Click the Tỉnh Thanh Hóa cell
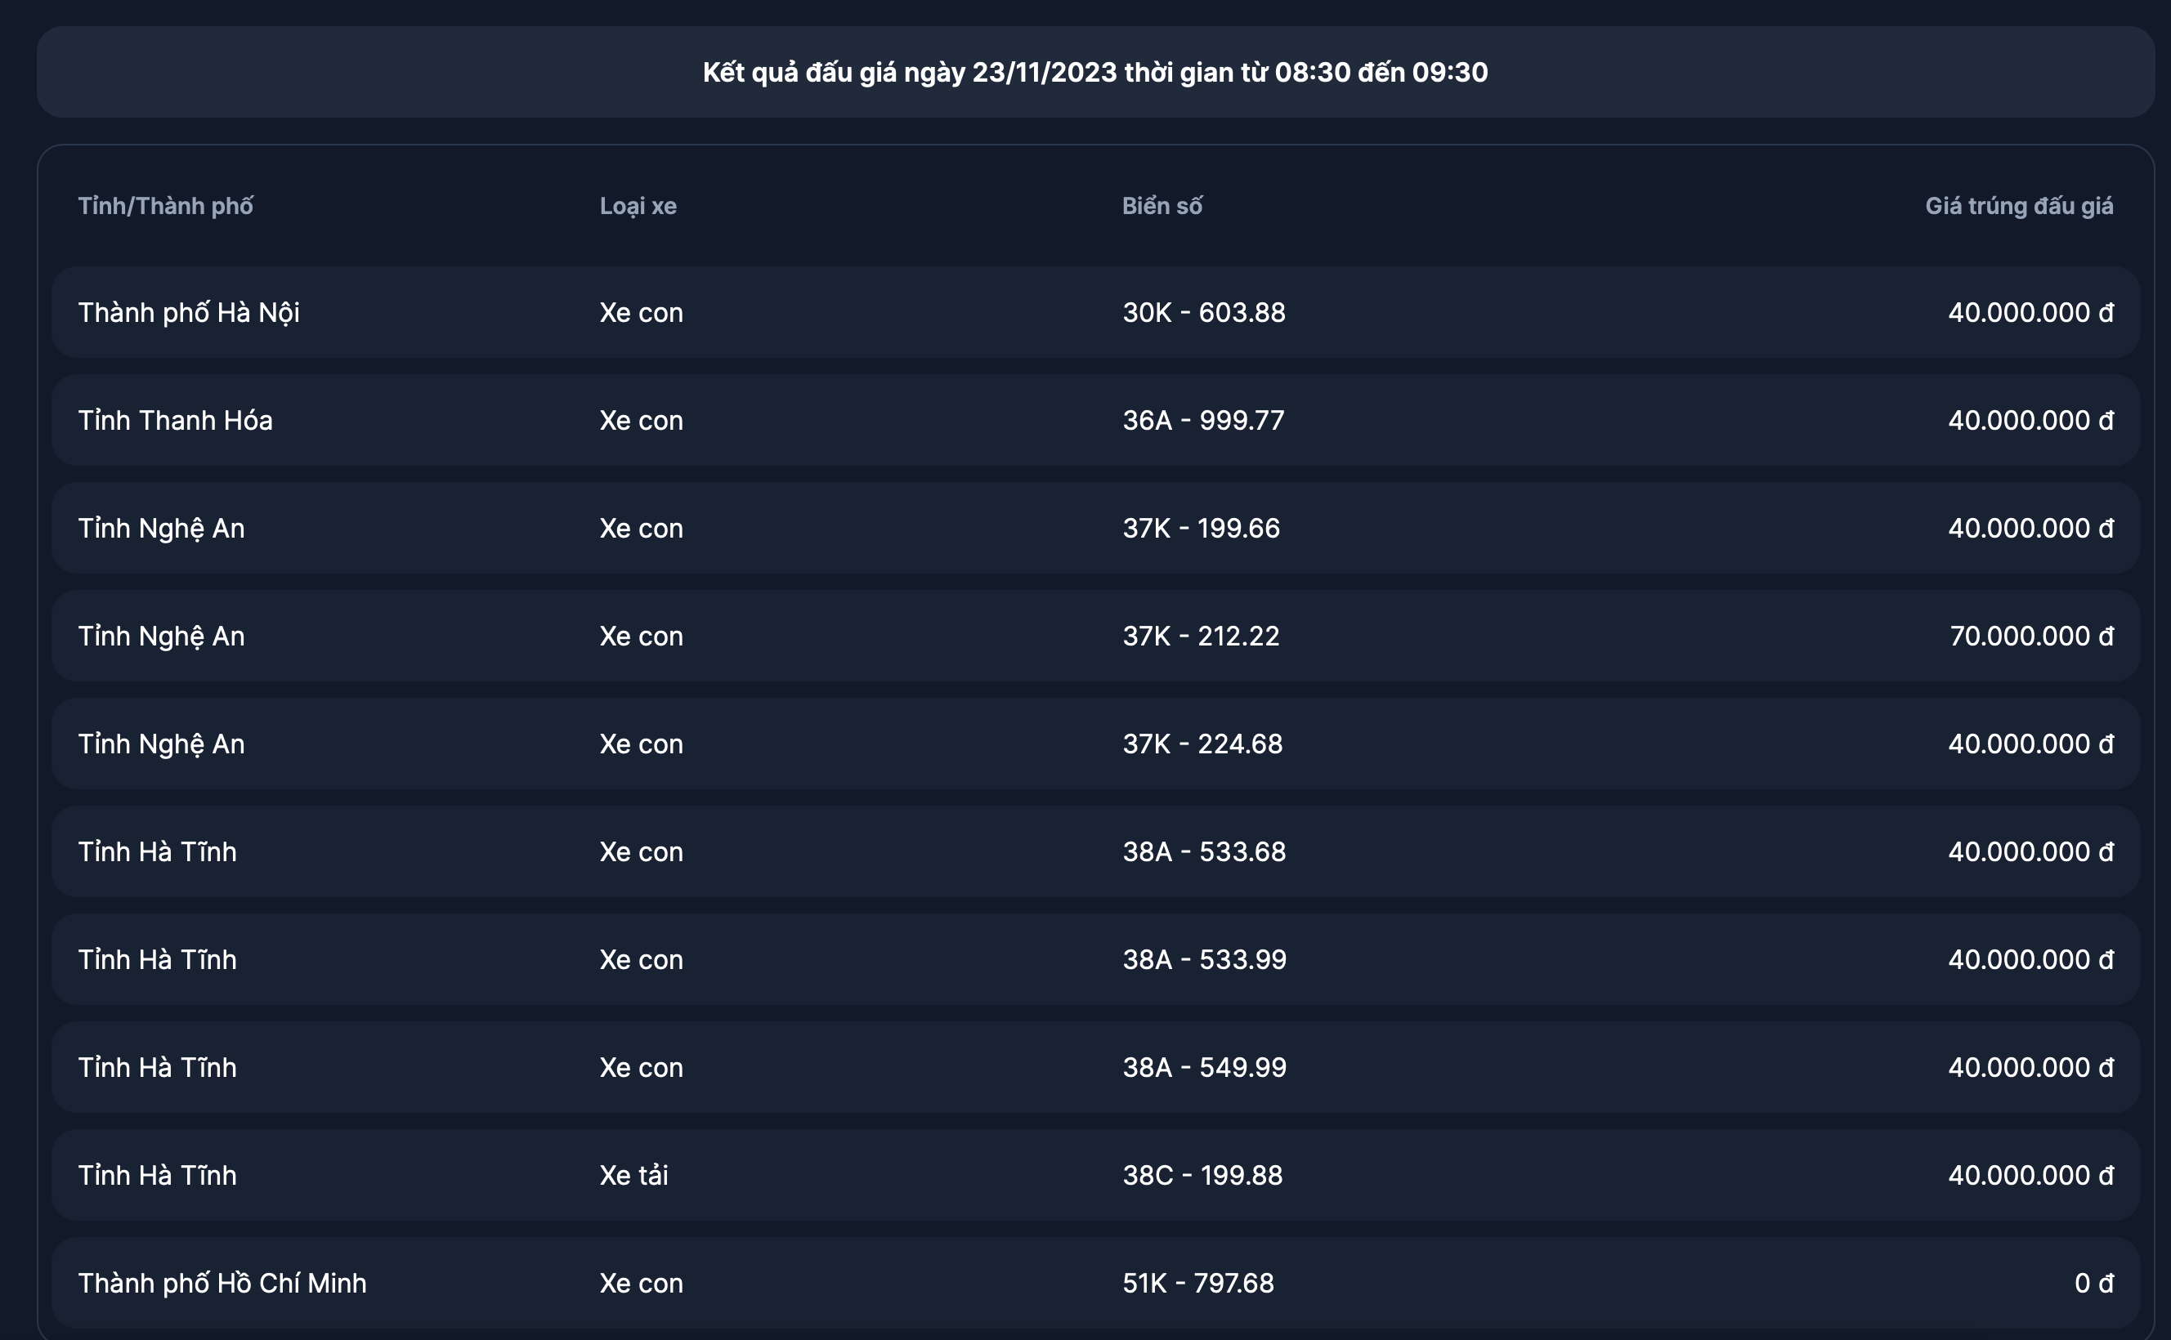Image resolution: width=2171 pixels, height=1340 pixels. click(175, 420)
